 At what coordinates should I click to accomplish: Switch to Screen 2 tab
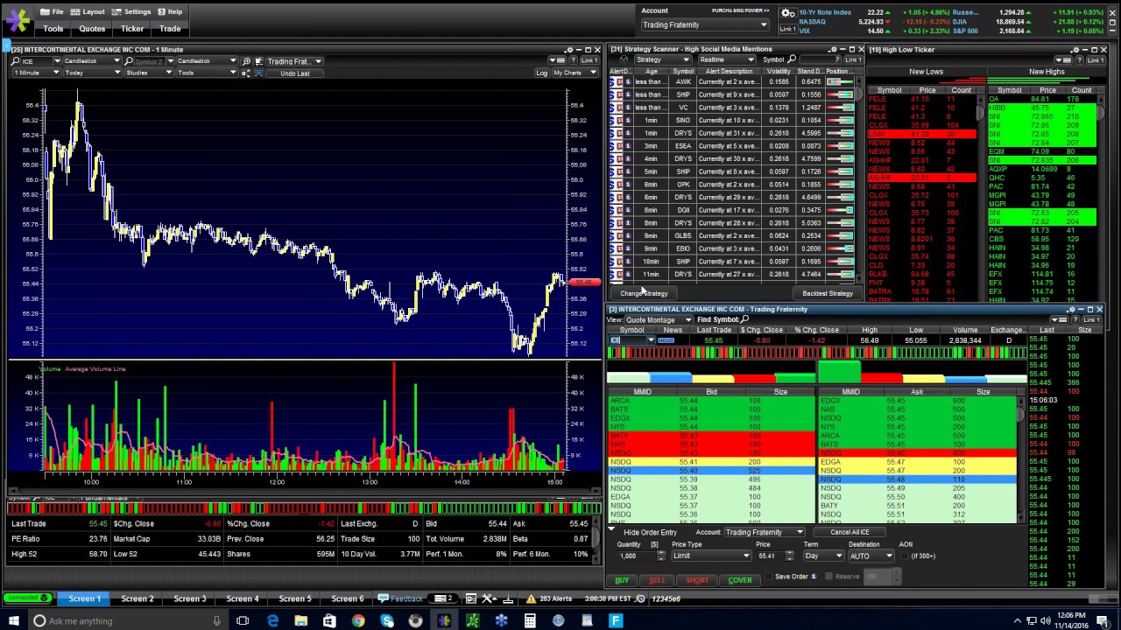click(137, 598)
